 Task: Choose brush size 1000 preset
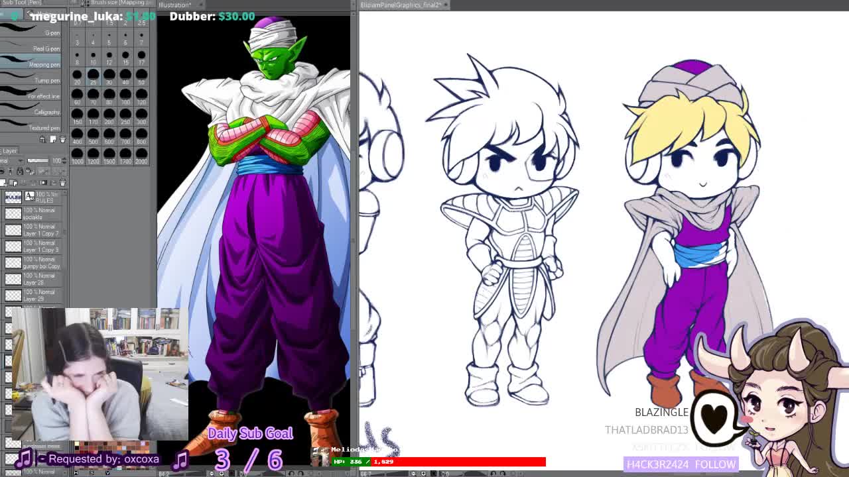pos(77,156)
